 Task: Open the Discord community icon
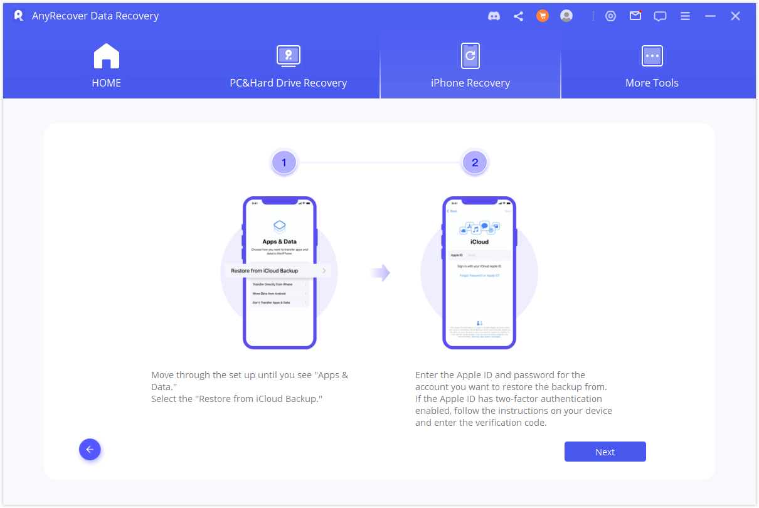[x=494, y=16]
